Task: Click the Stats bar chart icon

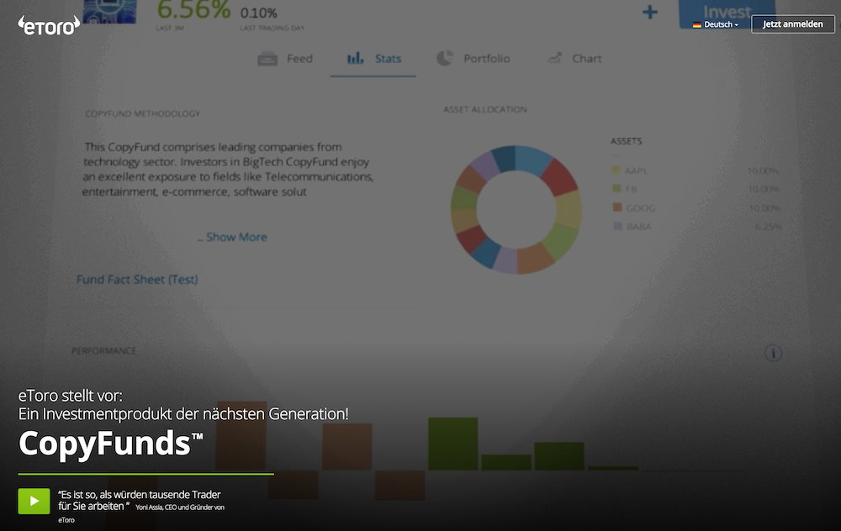Action: tap(355, 58)
